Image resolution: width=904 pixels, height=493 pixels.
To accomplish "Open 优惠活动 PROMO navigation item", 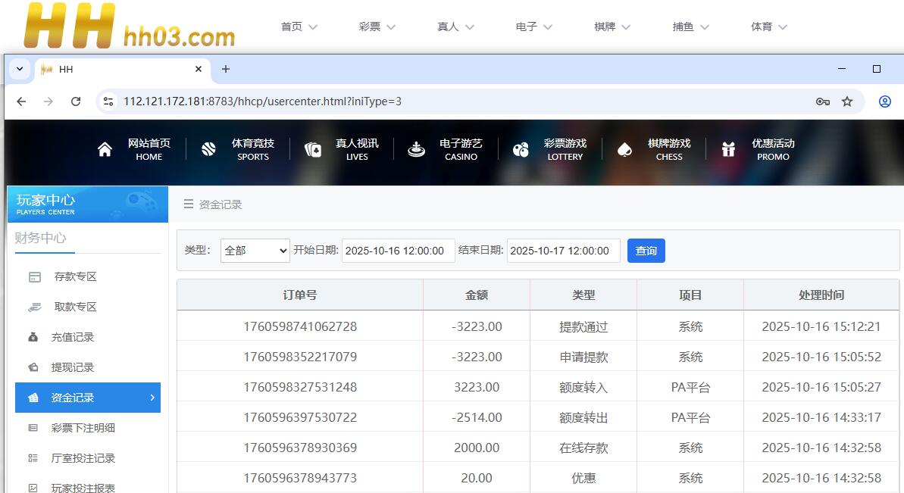I will pos(758,149).
